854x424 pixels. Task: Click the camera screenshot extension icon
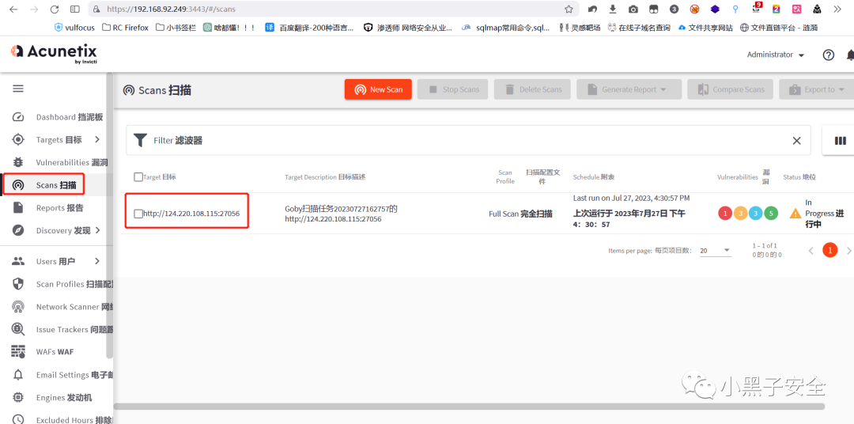click(x=633, y=9)
